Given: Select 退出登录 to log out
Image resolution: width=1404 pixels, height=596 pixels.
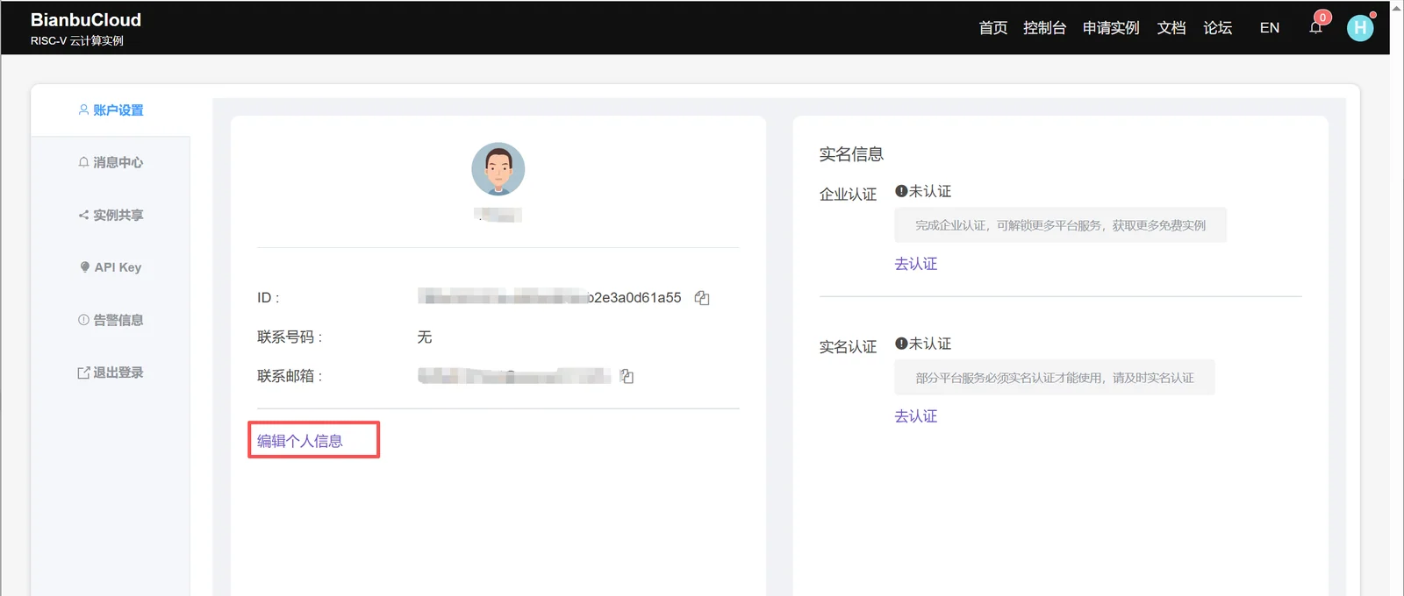Looking at the screenshot, I should click(111, 372).
